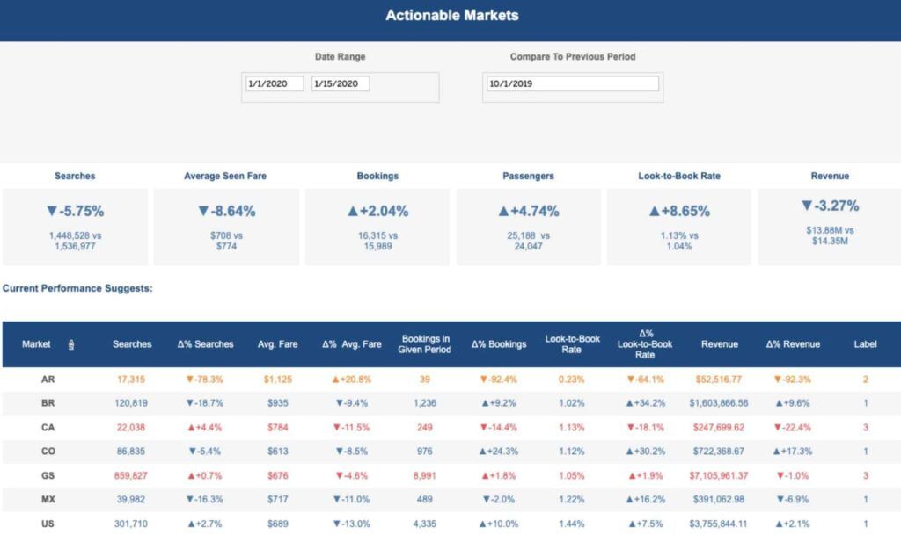The width and height of the screenshot is (901, 535).
Task: Click the Searches KPI card
Action: pyautogui.click(x=75, y=227)
